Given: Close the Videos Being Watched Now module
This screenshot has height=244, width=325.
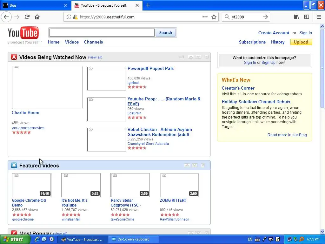Looking at the screenshot, I should click(x=206, y=57).
